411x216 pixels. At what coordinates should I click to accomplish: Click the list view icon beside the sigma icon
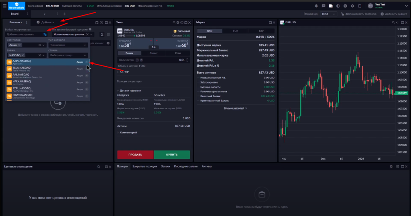(108, 35)
